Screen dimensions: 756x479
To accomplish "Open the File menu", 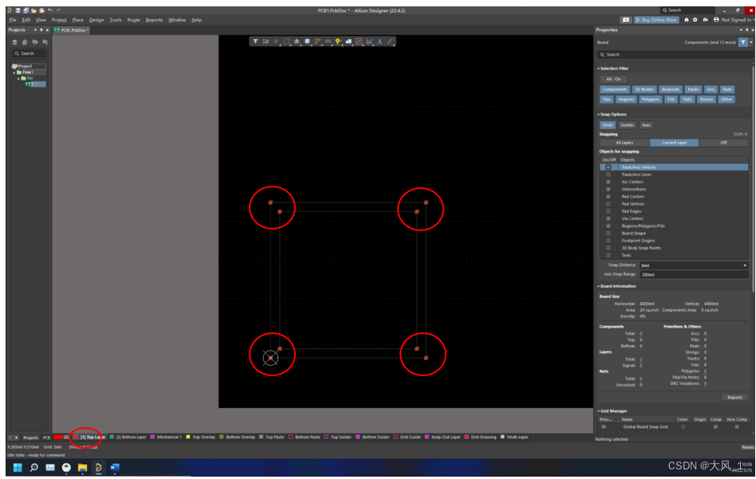I will [x=13, y=20].
